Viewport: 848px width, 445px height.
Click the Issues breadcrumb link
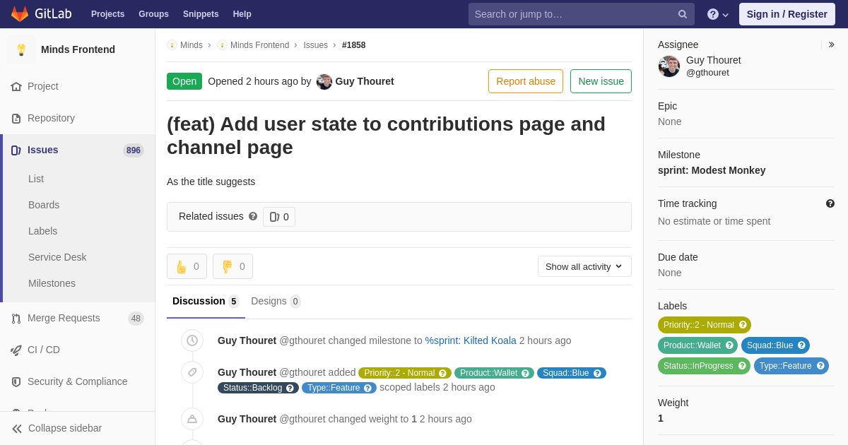tap(315, 45)
